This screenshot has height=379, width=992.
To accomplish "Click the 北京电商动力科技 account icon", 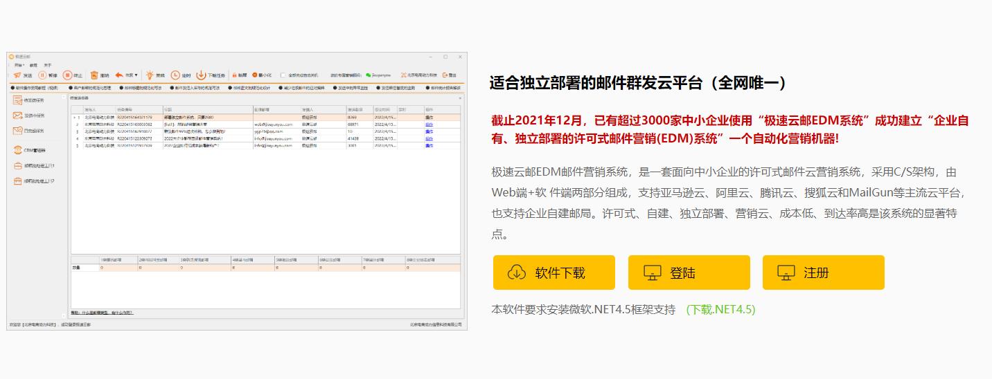I will pyautogui.click(x=402, y=75).
